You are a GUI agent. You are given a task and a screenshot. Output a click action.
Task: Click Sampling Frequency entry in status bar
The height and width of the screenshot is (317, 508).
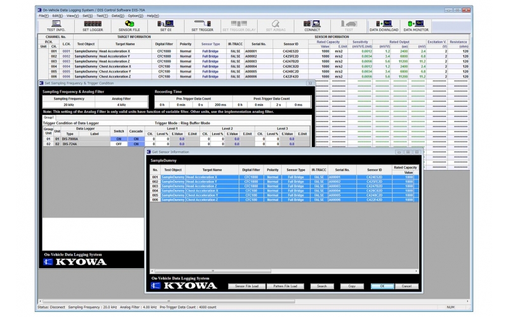(92, 307)
